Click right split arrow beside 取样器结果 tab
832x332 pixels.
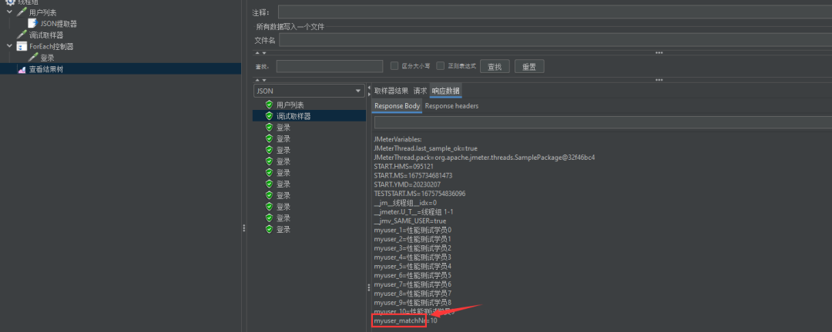click(369, 95)
